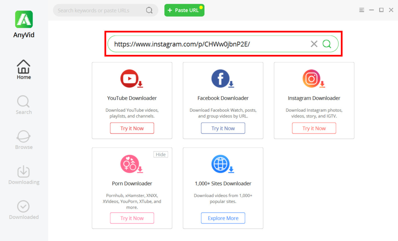Select the AnyVid logo at top left

click(x=24, y=19)
